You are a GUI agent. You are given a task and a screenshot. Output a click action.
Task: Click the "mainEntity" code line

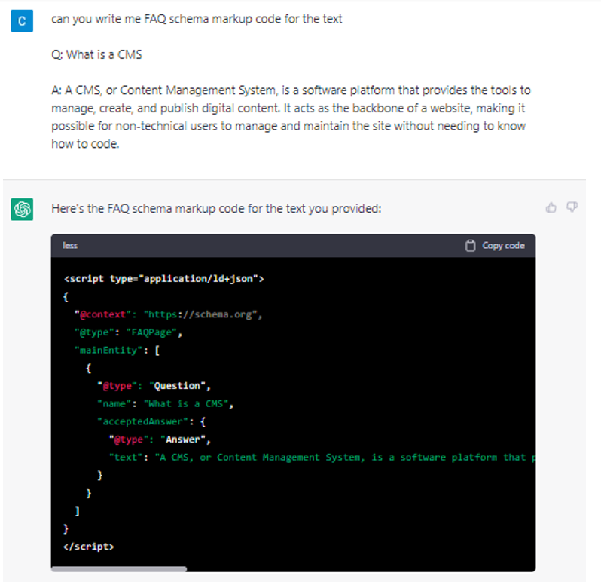tap(117, 350)
